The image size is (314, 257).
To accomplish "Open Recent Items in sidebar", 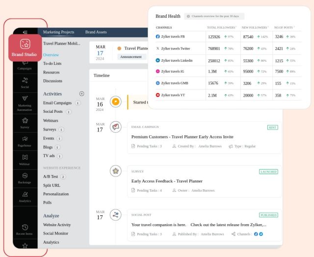I will coord(25,229).
